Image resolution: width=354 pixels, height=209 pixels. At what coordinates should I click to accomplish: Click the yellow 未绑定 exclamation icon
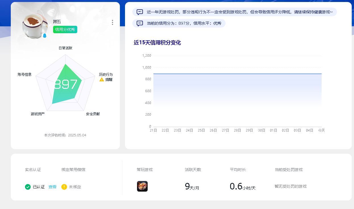coord(64,187)
